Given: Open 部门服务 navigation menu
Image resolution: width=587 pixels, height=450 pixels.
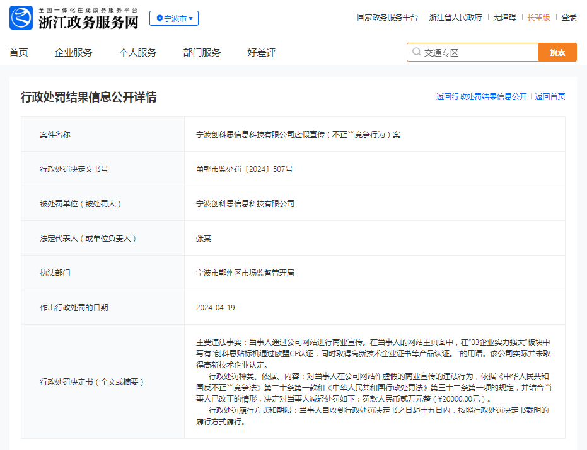Looking at the screenshot, I should point(202,53).
